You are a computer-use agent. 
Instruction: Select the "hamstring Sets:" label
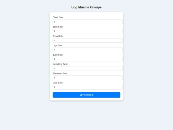point(60,64)
